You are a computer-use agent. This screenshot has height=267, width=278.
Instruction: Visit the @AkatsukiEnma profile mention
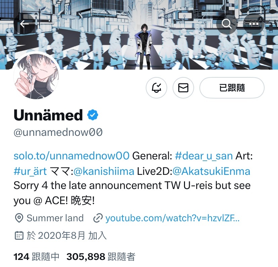click(211, 171)
